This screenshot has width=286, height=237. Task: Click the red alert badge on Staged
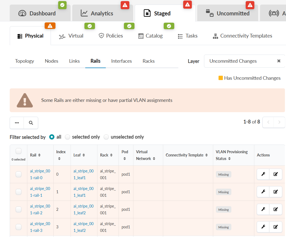(x=188, y=5)
